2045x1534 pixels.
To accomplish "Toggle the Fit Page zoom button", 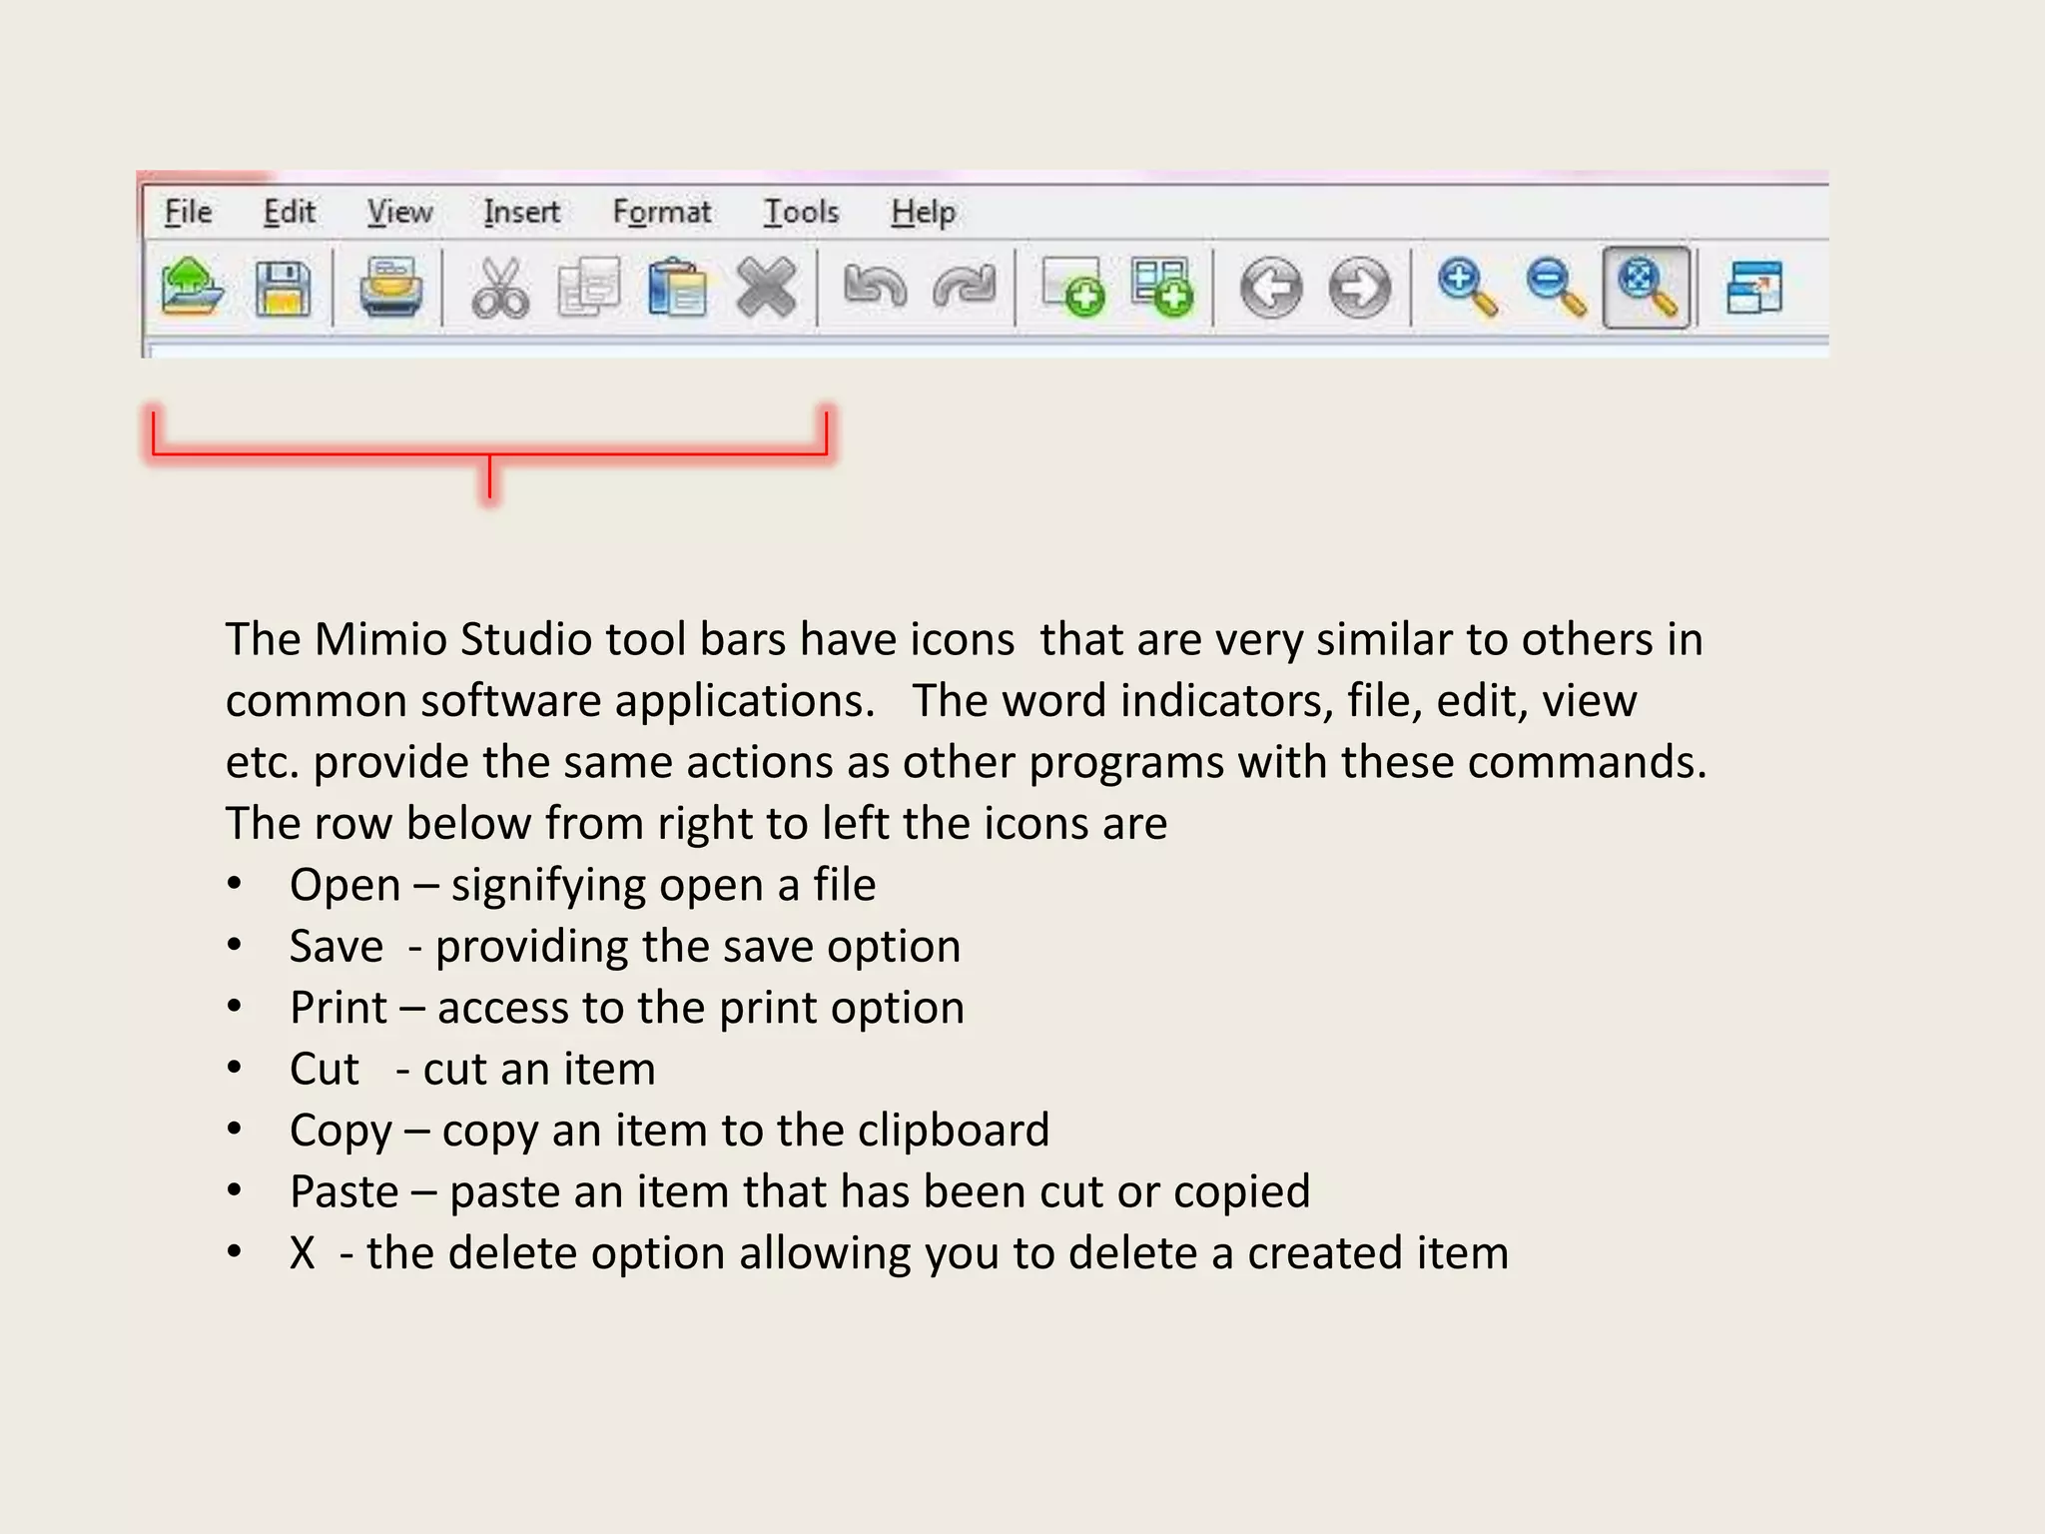I will tap(1647, 288).
